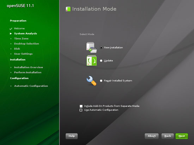Select the New Installation radio button
194x145 pixels.
101,47
